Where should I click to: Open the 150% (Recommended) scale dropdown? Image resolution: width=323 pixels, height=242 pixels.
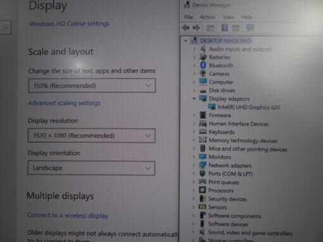point(92,85)
